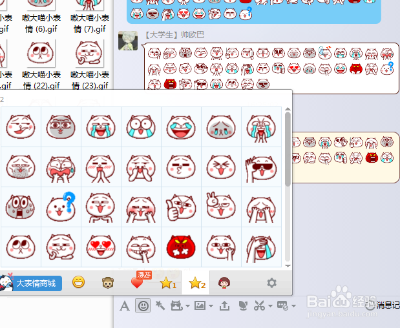The width and height of the screenshot is (400, 328).
Task: Select the smirking tongue-out cat emoticon
Action: (x=21, y=127)
